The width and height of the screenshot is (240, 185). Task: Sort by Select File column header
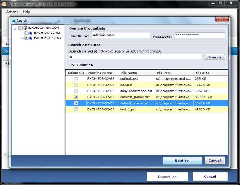pos(76,73)
